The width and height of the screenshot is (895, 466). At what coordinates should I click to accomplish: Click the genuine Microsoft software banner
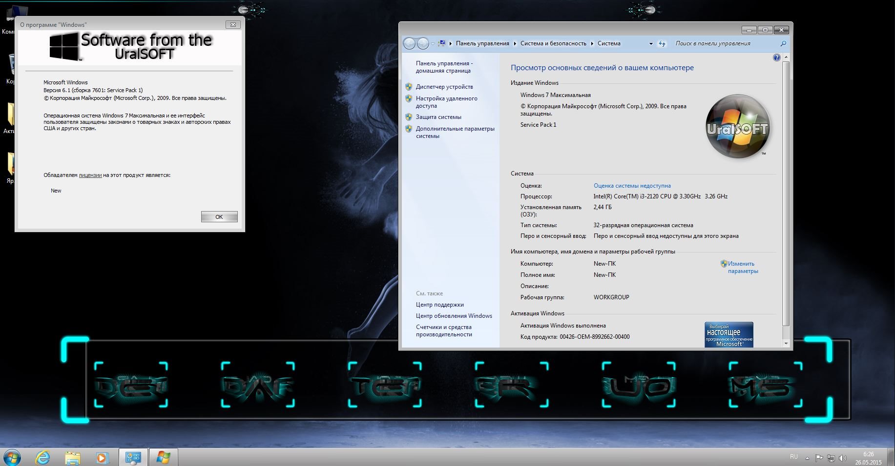[728, 334]
